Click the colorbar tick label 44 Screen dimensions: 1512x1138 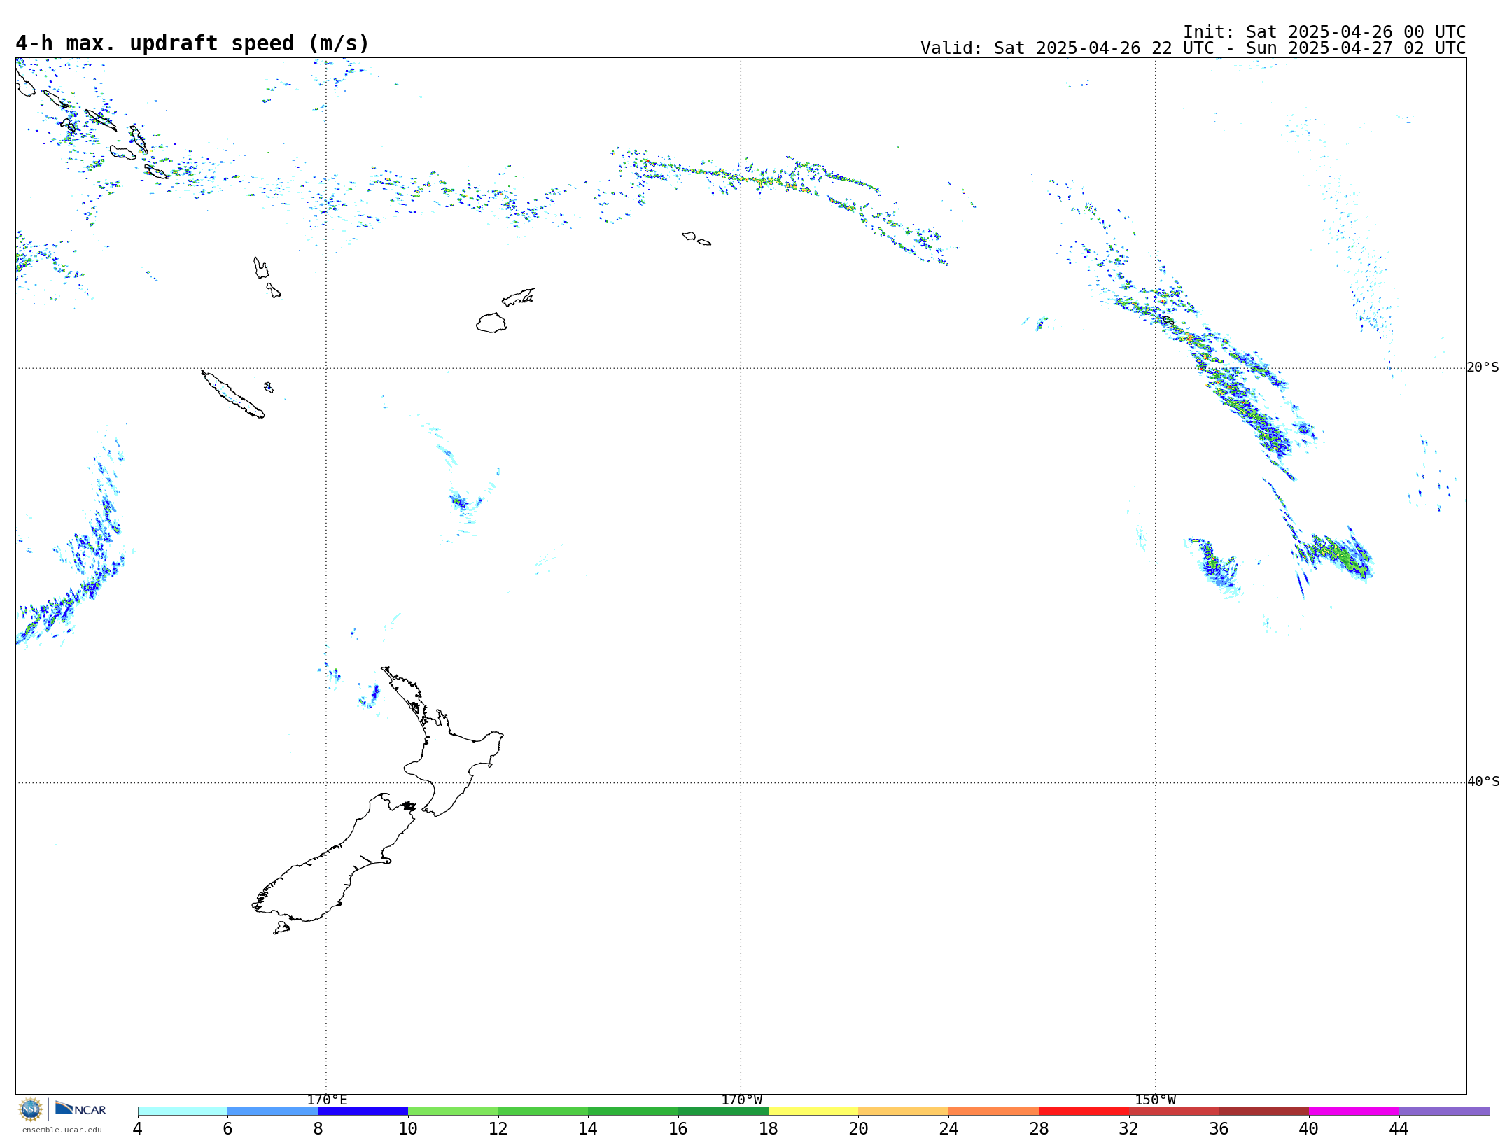(1399, 1128)
